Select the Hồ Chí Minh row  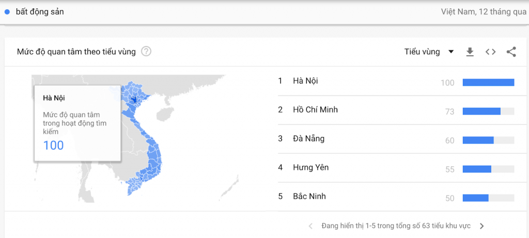tap(396, 110)
